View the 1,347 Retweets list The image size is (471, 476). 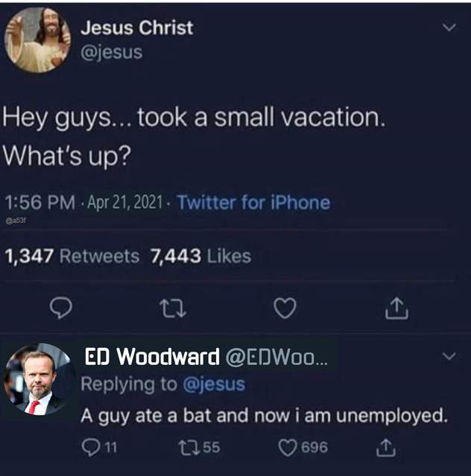click(72, 256)
